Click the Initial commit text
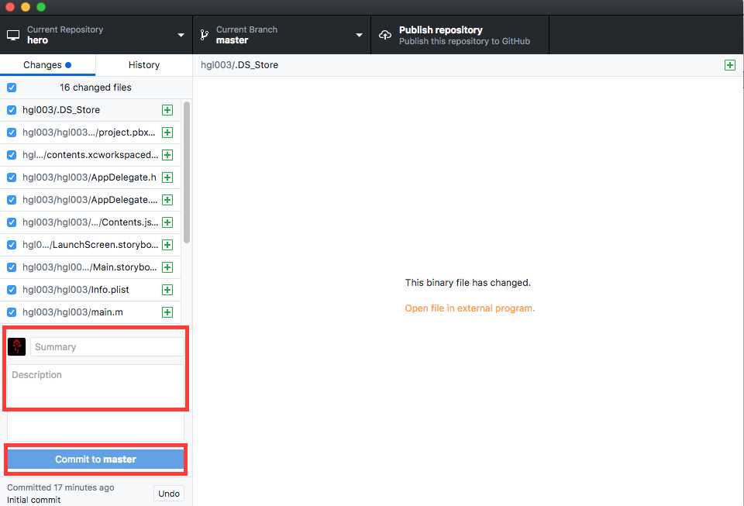 [33, 500]
